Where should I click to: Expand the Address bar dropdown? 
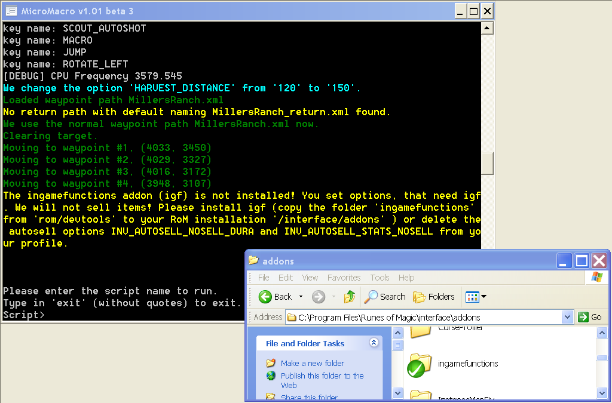[x=568, y=317]
